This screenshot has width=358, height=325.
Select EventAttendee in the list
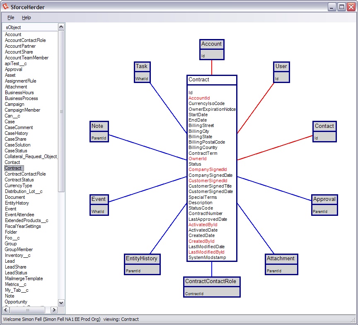pyautogui.click(x=19, y=215)
